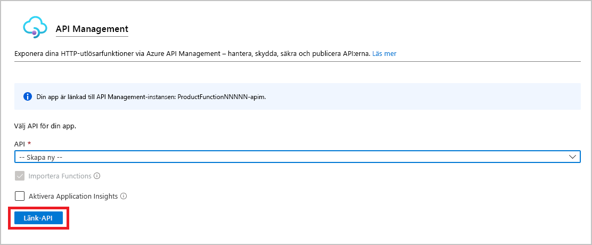592x245 pixels.
Task: Click the API Management cloud icon
Action: [x=35, y=27]
